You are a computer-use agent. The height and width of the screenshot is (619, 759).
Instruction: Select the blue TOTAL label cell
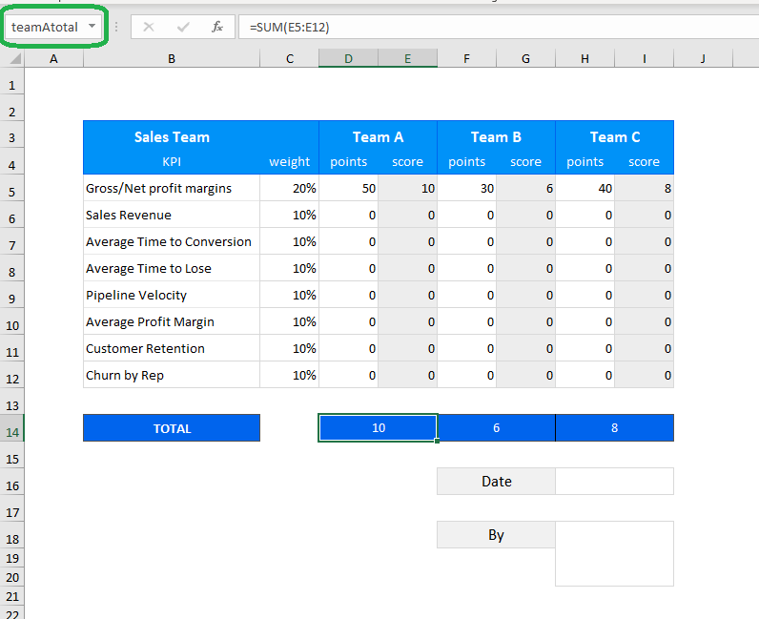coord(172,428)
